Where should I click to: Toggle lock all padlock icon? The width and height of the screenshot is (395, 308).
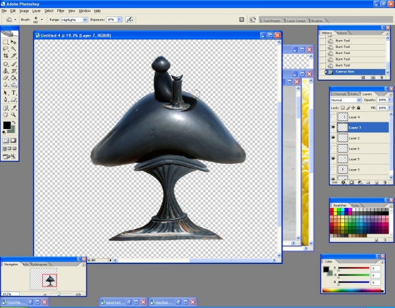coord(359,107)
